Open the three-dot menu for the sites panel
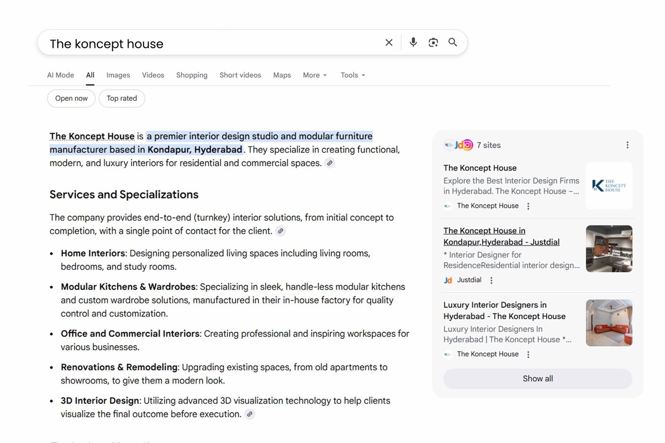 coord(628,145)
